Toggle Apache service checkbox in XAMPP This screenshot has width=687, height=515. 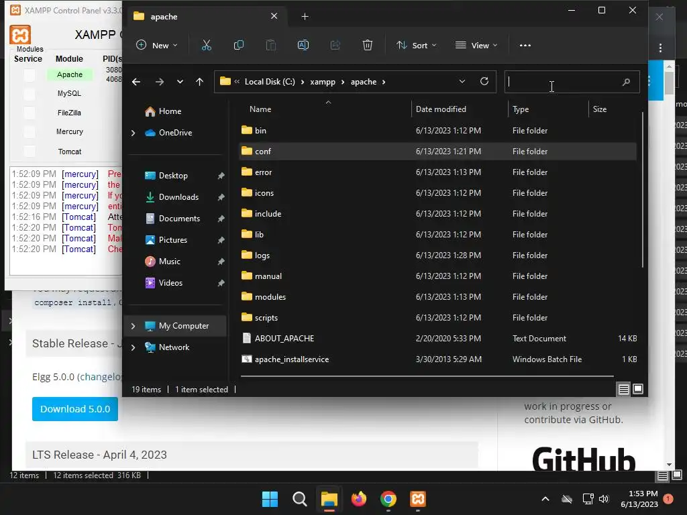[30, 75]
